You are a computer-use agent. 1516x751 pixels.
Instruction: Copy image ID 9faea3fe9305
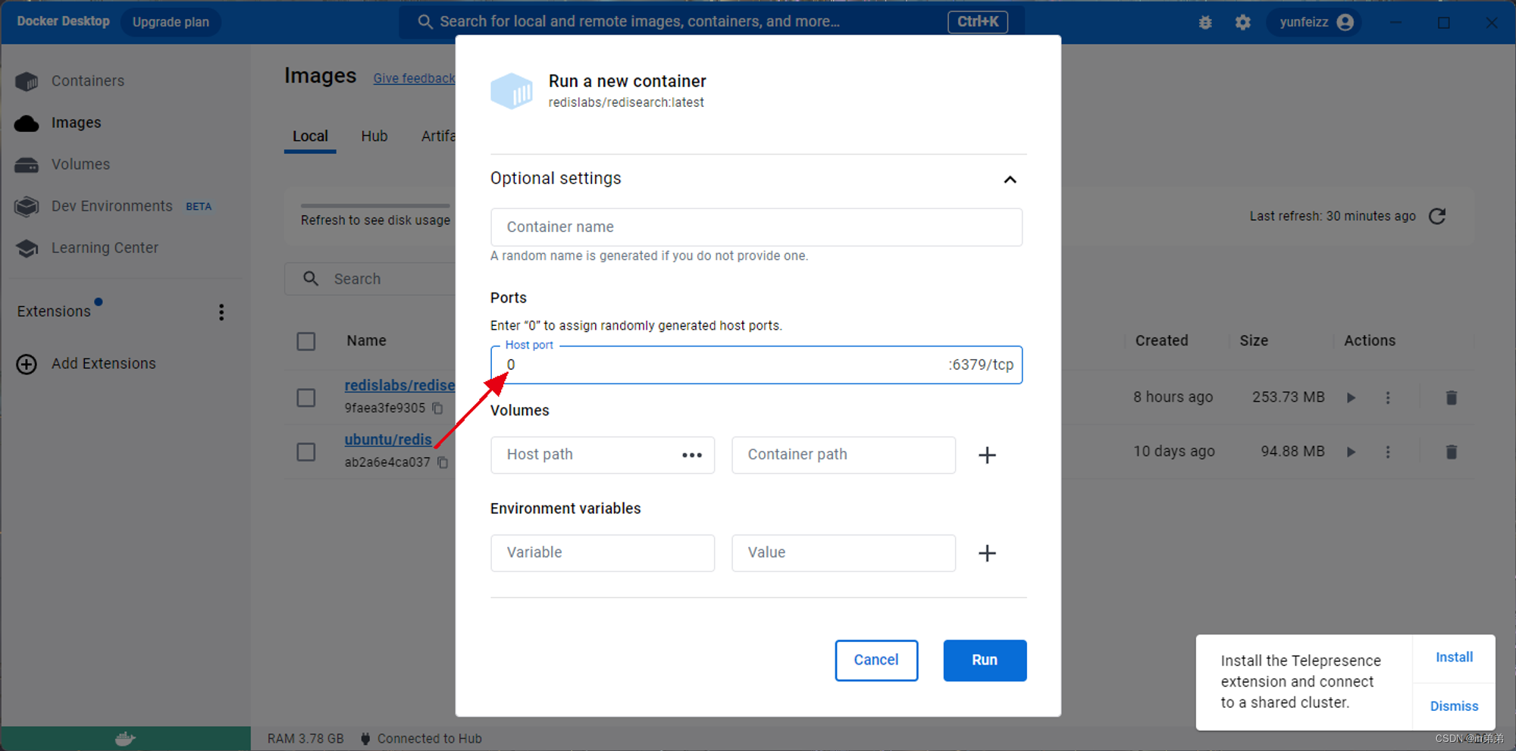[x=437, y=408]
